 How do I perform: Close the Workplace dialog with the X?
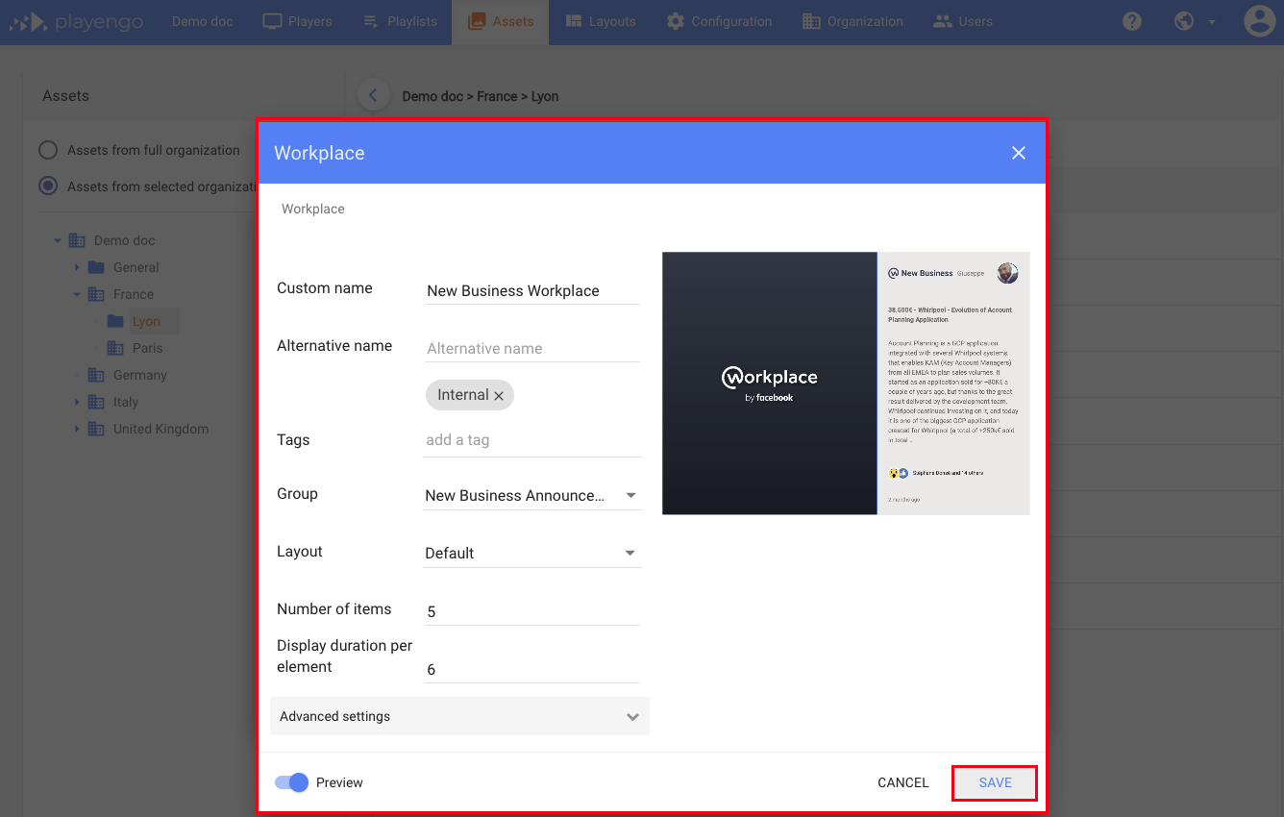1019,153
